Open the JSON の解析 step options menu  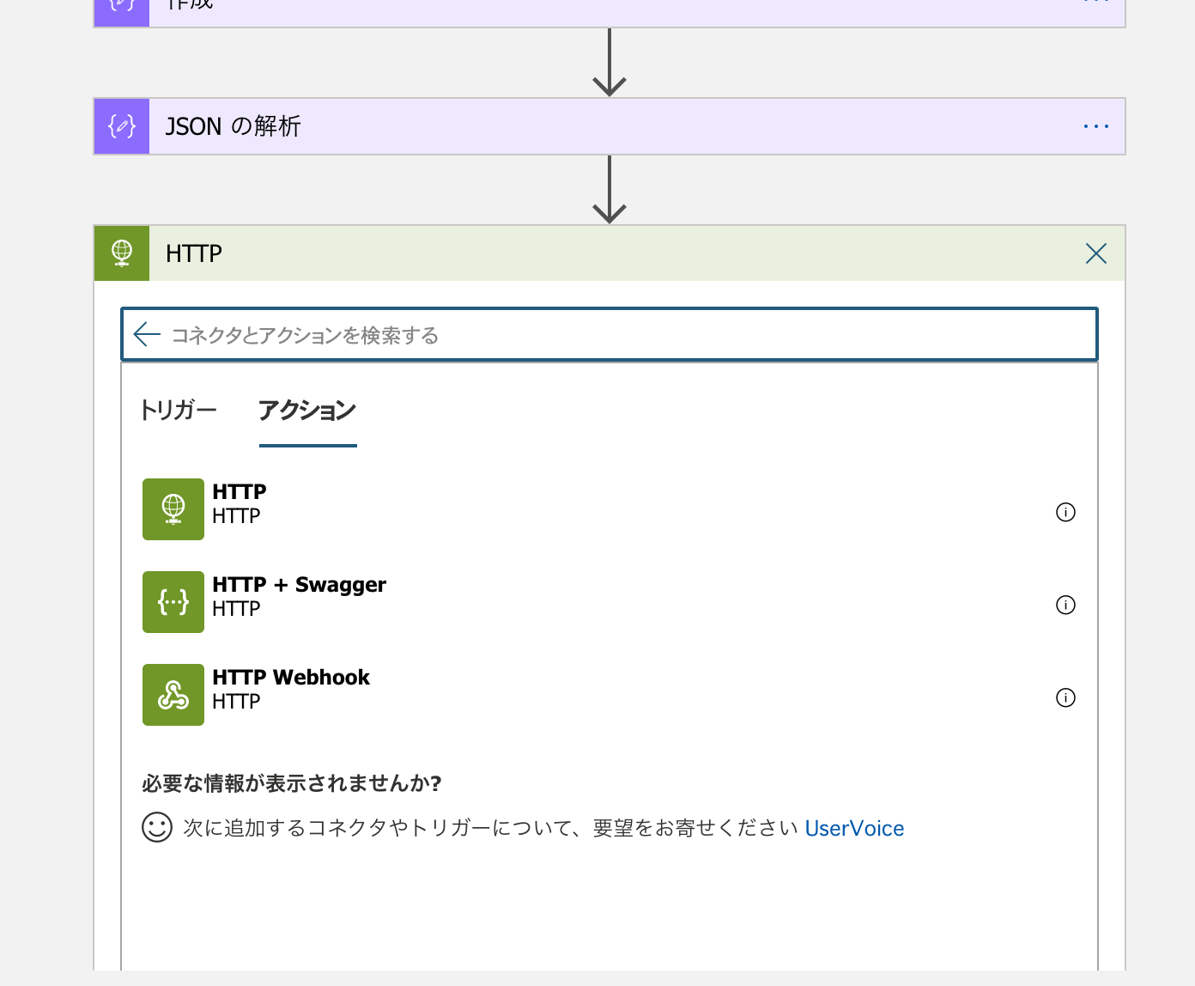(1096, 126)
